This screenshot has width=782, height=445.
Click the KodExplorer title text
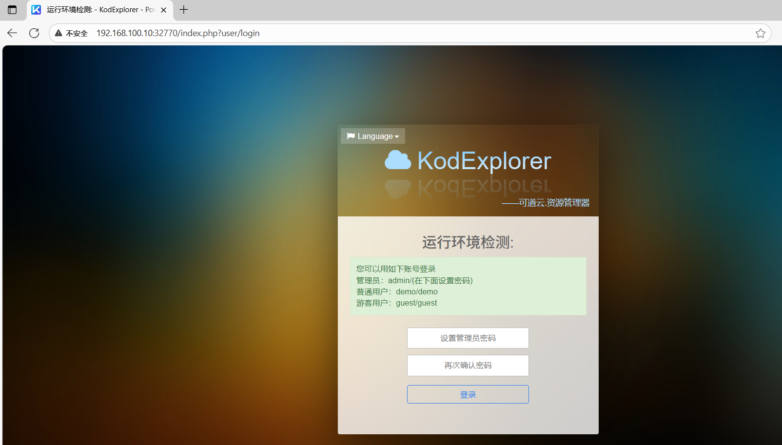click(484, 161)
